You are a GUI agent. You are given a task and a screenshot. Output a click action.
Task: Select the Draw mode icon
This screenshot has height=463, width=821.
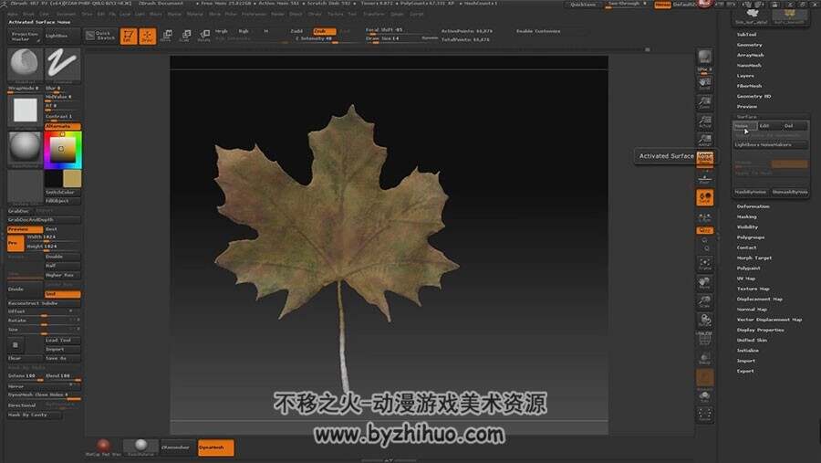click(147, 37)
